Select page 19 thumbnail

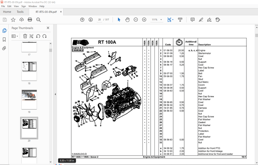coord(29,100)
